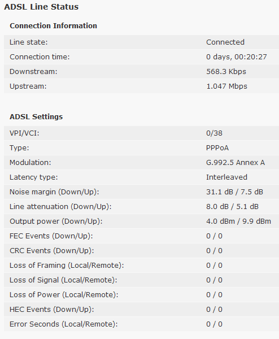The width and height of the screenshot is (279, 339).
Task: Click the Line state Connected value
Action: pyautogui.click(x=225, y=42)
